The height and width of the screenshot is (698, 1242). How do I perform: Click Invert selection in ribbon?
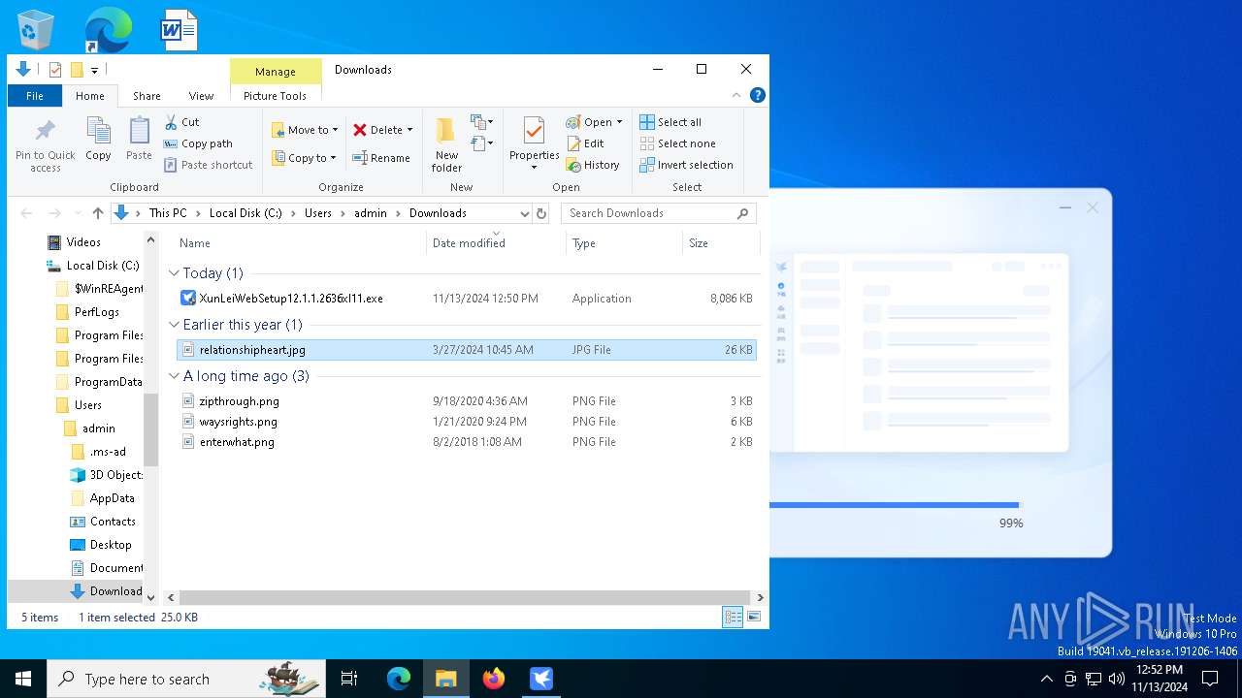pyautogui.click(x=686, y=165)
